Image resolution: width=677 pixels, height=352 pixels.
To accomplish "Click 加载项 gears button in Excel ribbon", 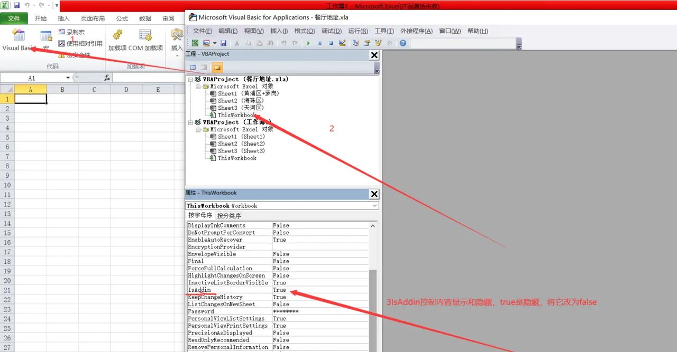I will (117, 41).
